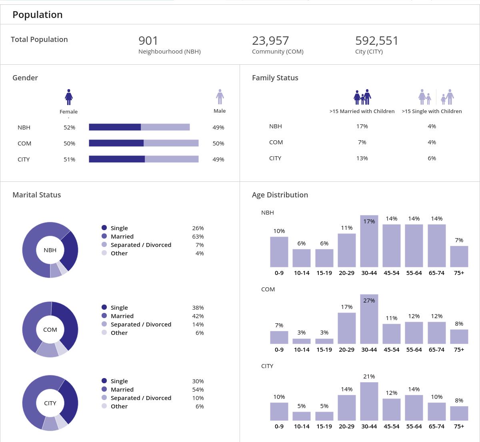The height and width of the screenshot is (442, 480).
Task: Click the COM Single value 38%
Action: pos(198,308)
